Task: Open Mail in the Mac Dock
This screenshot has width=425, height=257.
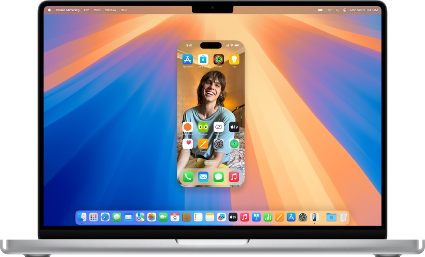Action: pos(128,217)
